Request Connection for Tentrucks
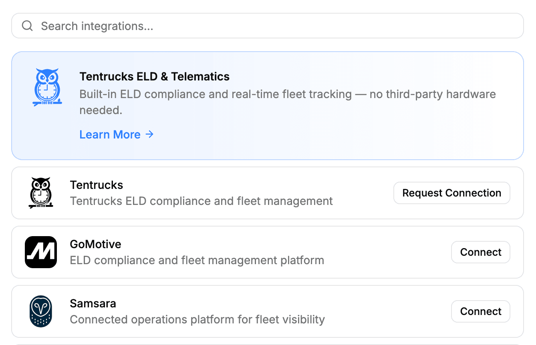 [x=452, y=193]
